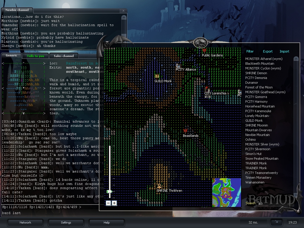Select the SHRINE Thrikhren ankh icon
This screenshot has height=228, width=304.
point(159,186)
